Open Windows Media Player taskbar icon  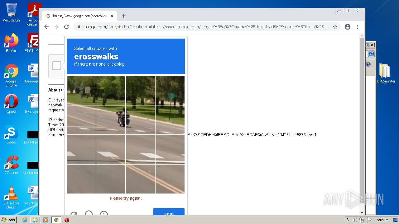pyautogui.click(x=46, y=220)
